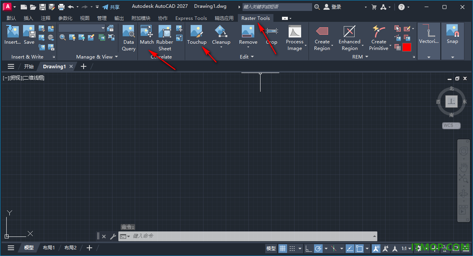Click the New drawing file icon
Viewport: 473px width, 256px height.
(x=24, y=7)
